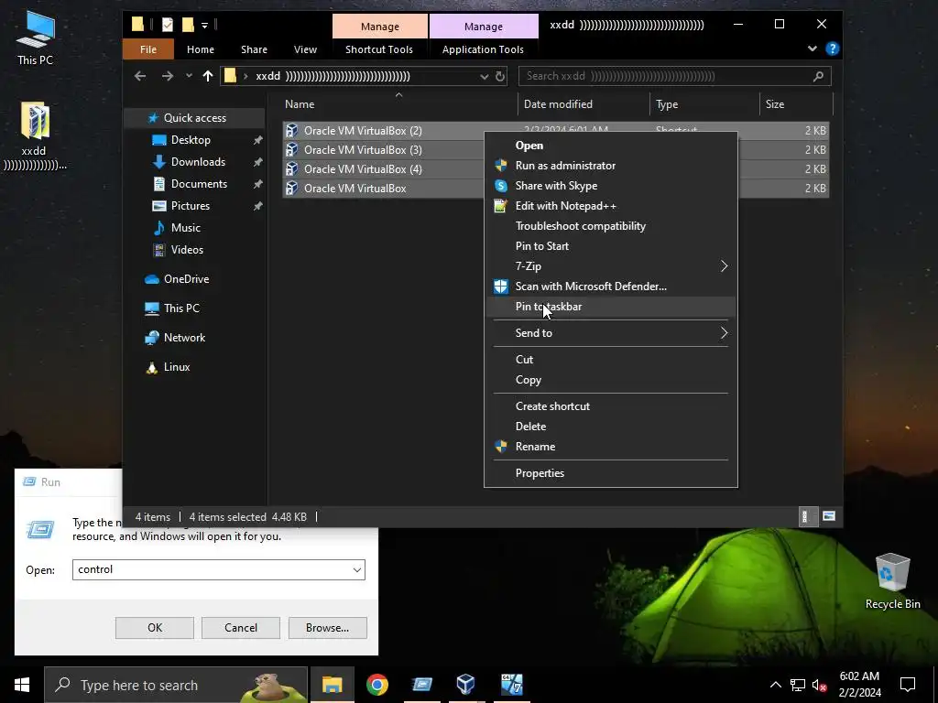
Task: Choose Scan with Microsoft Defender
Action: click(x=610, y=287)
